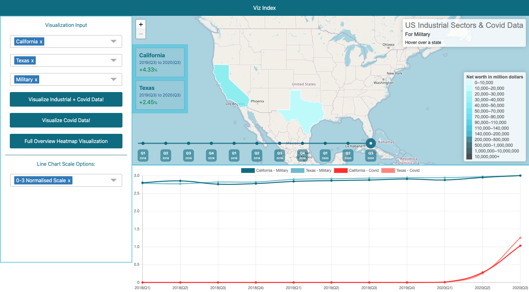Screen dimensions: 529x292
Task: Toggle Texas - Military legend series
Action: click(311, 171)
